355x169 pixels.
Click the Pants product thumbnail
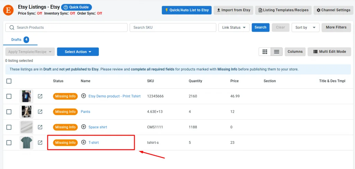coord(26,112)
